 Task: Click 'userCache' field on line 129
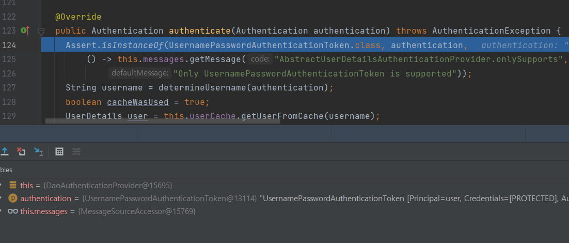pos(213,116)
